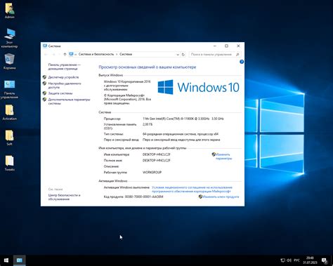Click the computer icon in address bar

pos(71,54)
